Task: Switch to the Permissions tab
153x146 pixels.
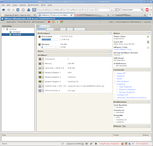Action: pos(80,29)
